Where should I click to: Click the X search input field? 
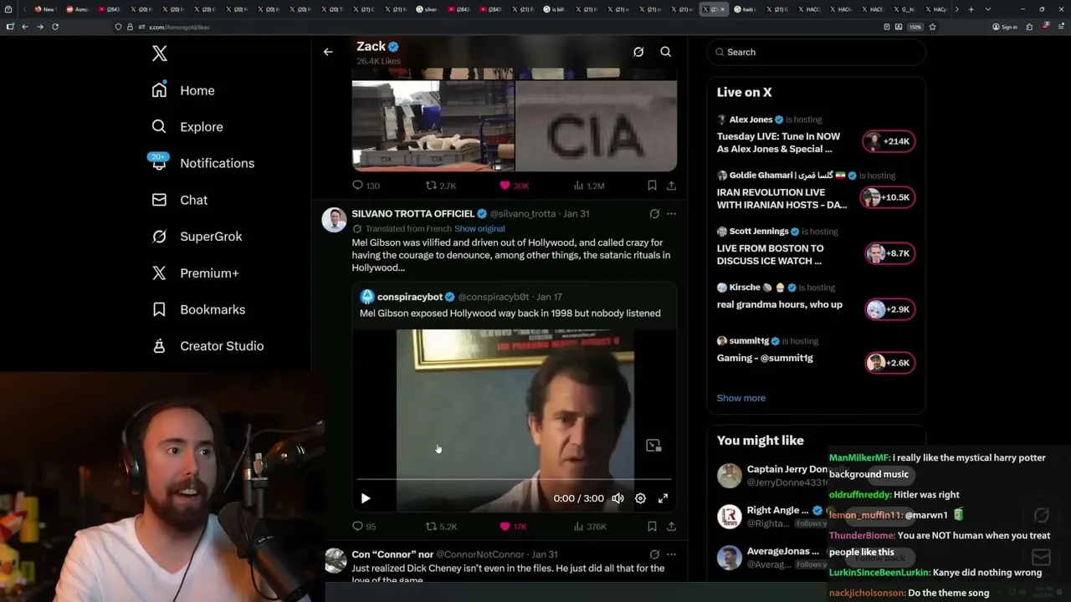817,52
